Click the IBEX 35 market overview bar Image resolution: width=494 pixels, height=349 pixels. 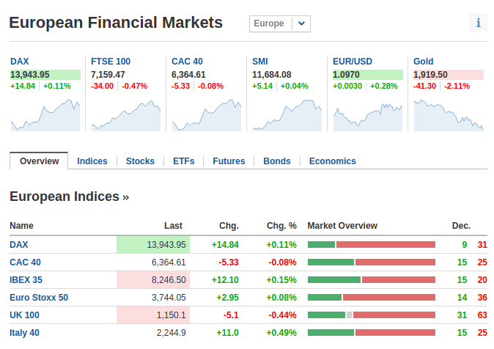pyautogui.click(x=372, y=280)
